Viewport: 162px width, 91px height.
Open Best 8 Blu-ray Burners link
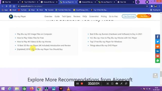coord(116,34)
